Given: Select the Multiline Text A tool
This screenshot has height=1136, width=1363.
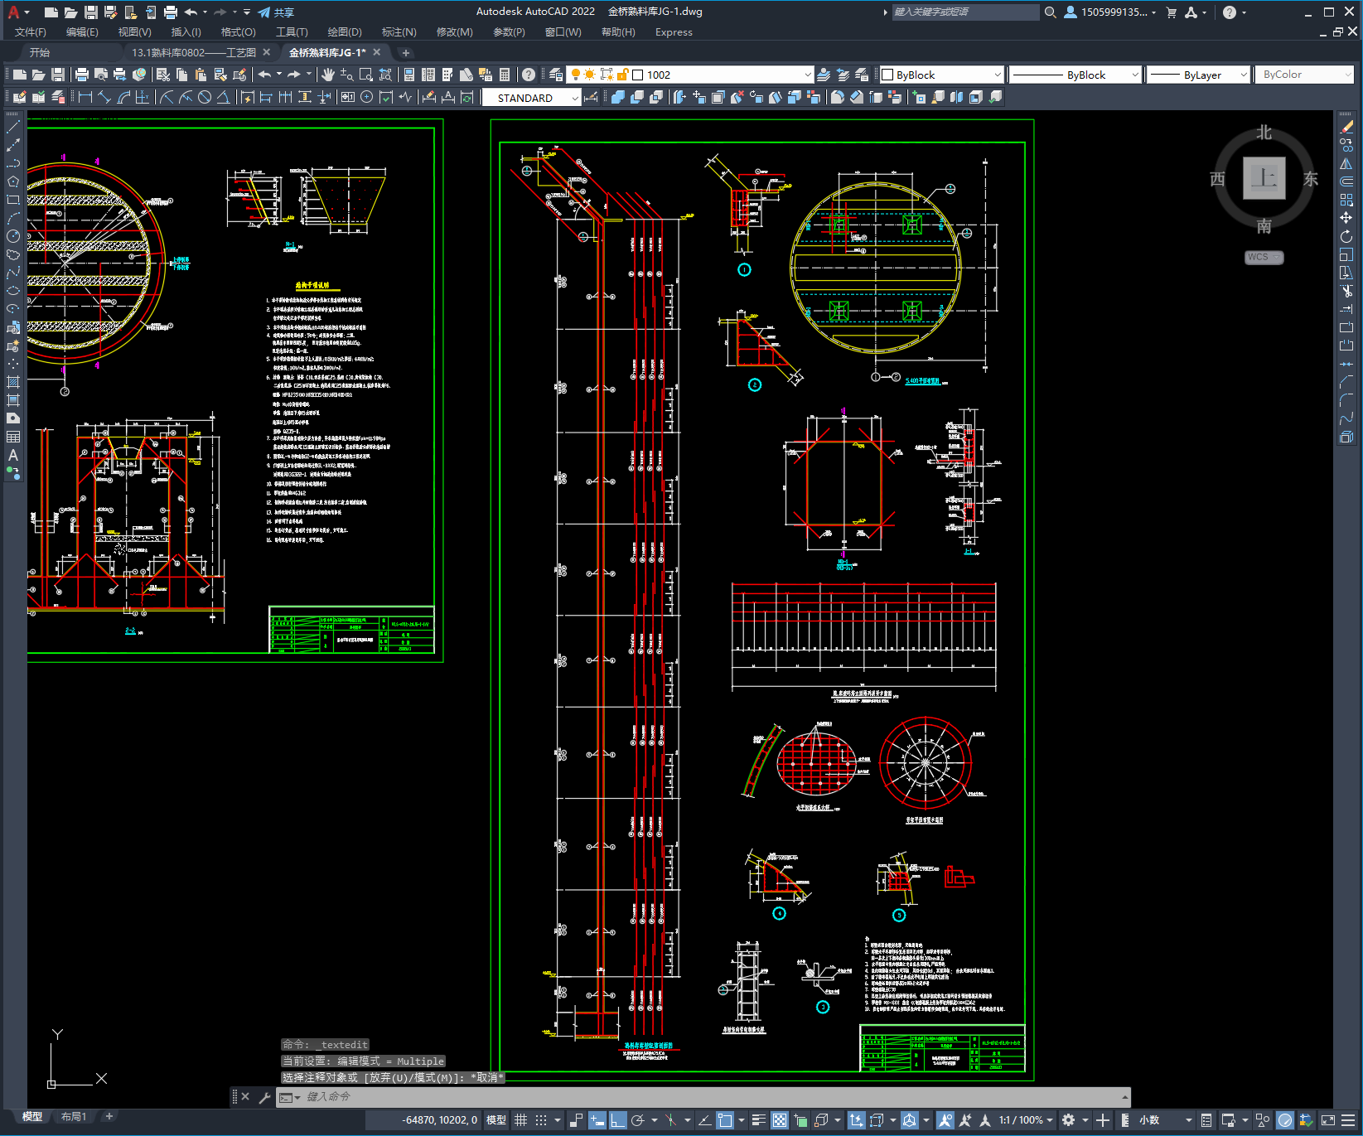Looking at the screenshot, I should coord(13,455).
